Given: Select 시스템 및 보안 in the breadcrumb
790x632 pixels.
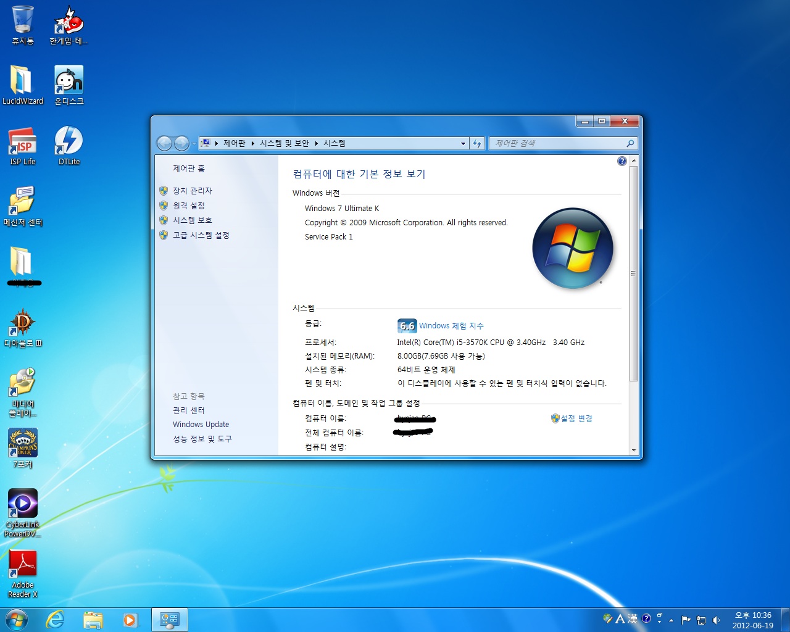Looking at the screenshot, I should pyautogui.click(x=285, y=143).
